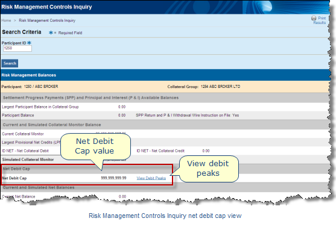Click the Simulated Collateral Monitor label

point(28,160)
